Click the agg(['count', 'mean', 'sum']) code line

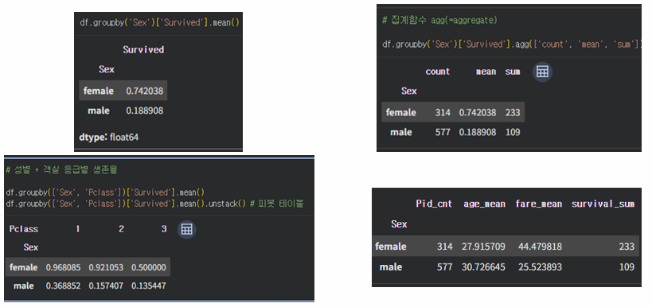[511, 44]
